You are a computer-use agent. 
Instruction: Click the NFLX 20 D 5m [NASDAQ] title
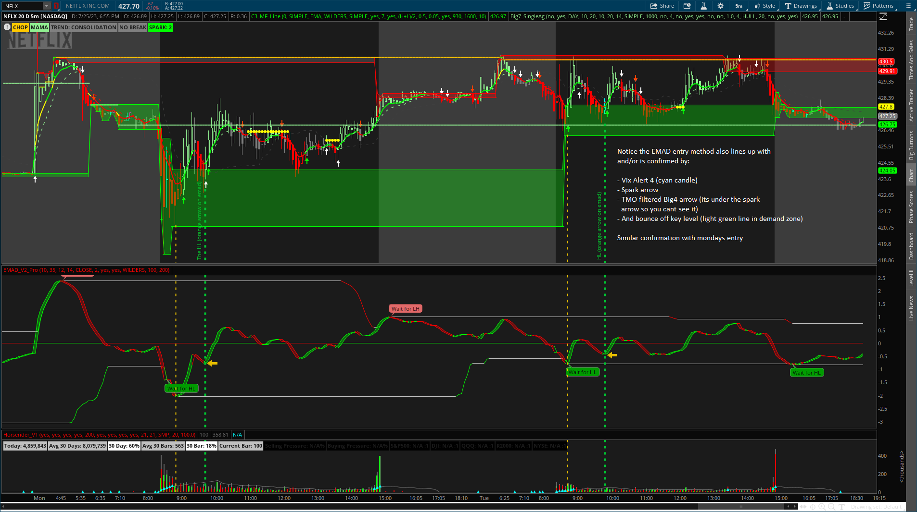pos(36,16)
